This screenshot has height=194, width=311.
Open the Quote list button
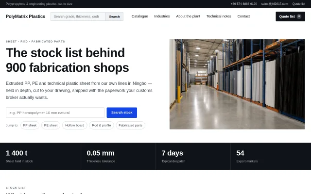290,16
